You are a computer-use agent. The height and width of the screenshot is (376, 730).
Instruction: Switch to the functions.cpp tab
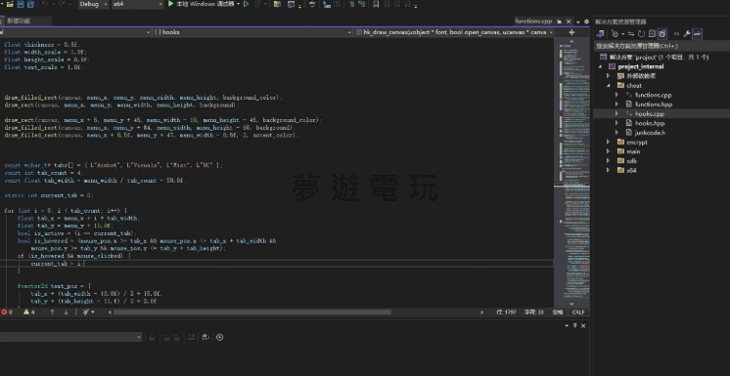click(533, 21)
